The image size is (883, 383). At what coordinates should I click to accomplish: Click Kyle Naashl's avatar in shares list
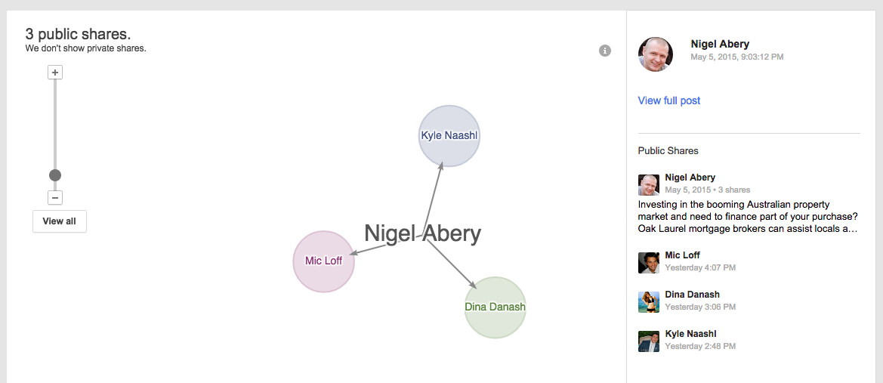pos(649,341)
